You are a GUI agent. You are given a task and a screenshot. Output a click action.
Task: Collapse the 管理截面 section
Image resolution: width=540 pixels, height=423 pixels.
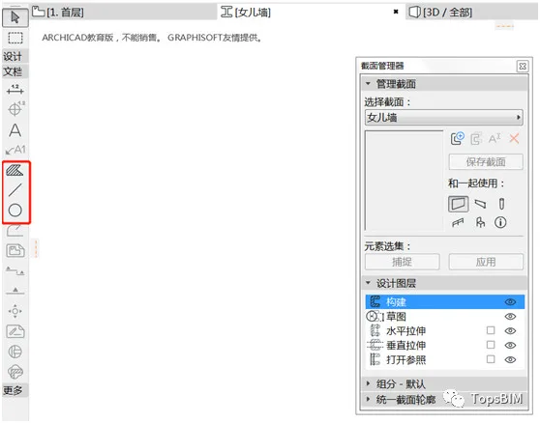pyautogui.click(x=368, y=83)
